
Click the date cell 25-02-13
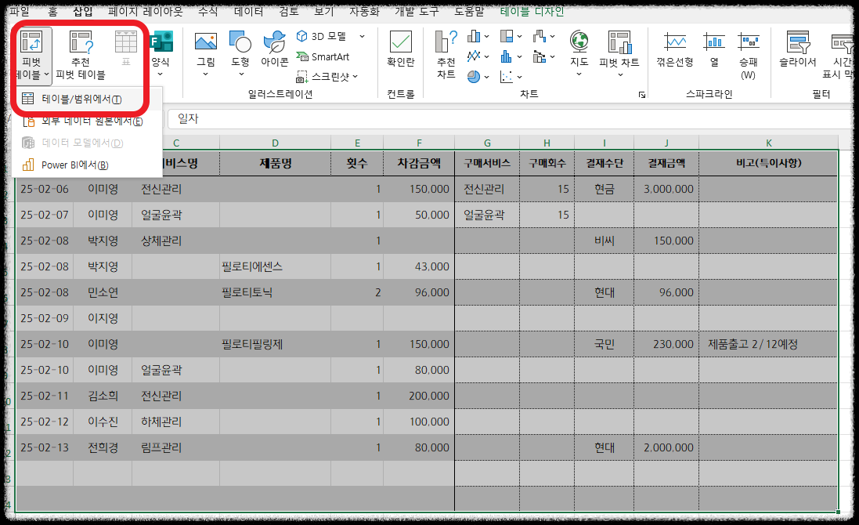point(45,447)
